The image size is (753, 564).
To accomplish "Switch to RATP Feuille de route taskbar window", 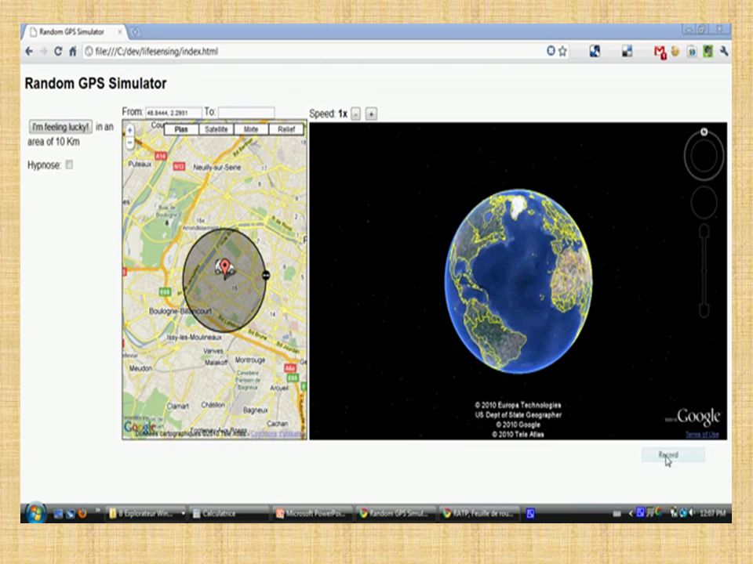I will (x=479, y=514).
